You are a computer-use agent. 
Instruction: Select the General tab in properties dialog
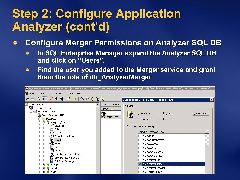(x=129, y=106)
